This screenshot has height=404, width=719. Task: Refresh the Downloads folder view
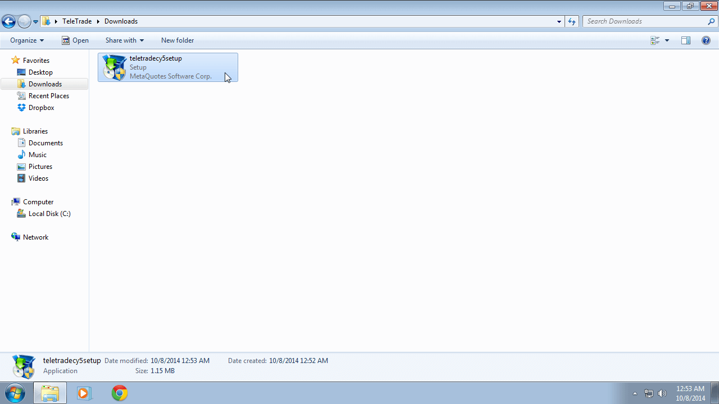click(572, 21)
